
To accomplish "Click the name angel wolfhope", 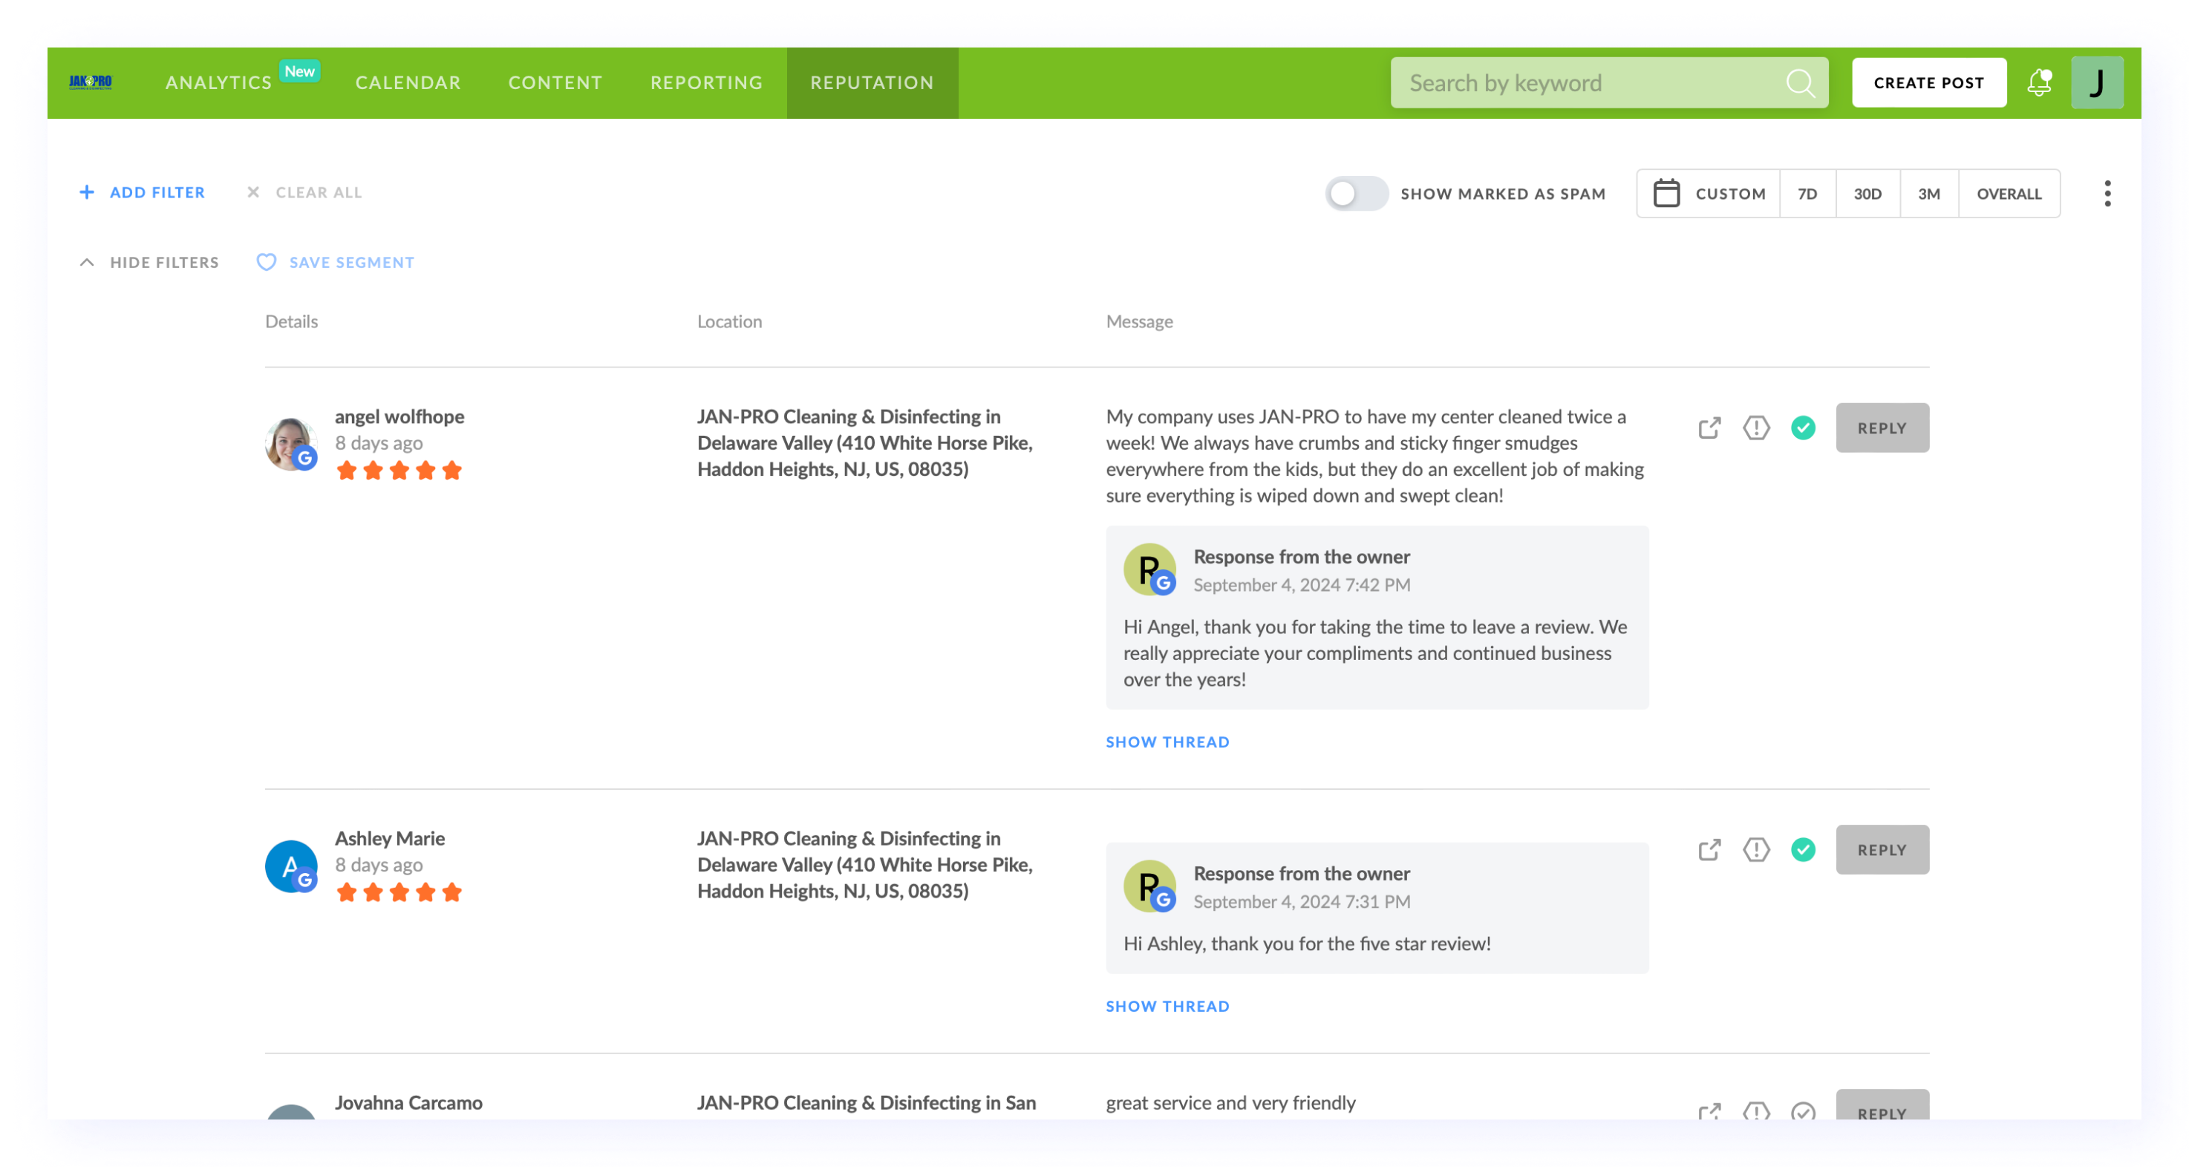I will (x=399, y=416).
